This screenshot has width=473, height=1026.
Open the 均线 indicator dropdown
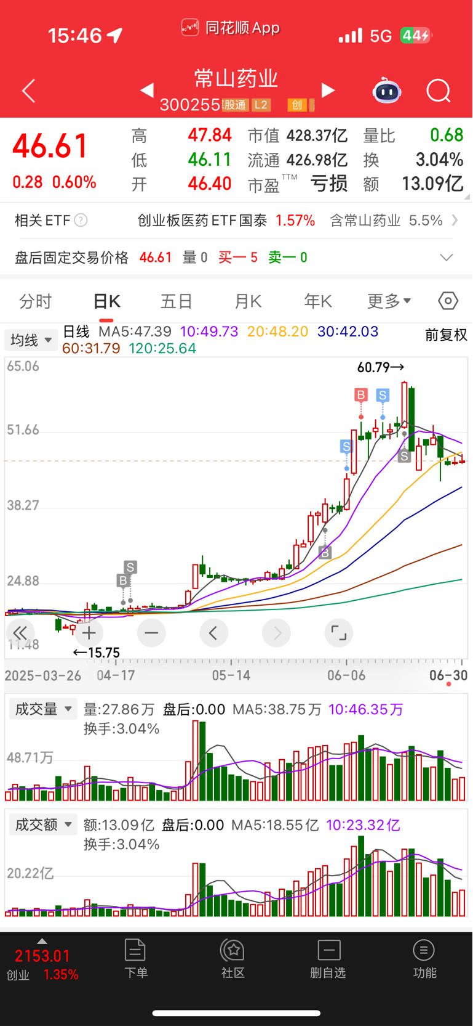(31, 340)
